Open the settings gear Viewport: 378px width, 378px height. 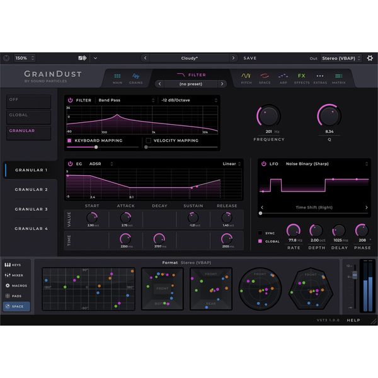(x=370, y=58)
